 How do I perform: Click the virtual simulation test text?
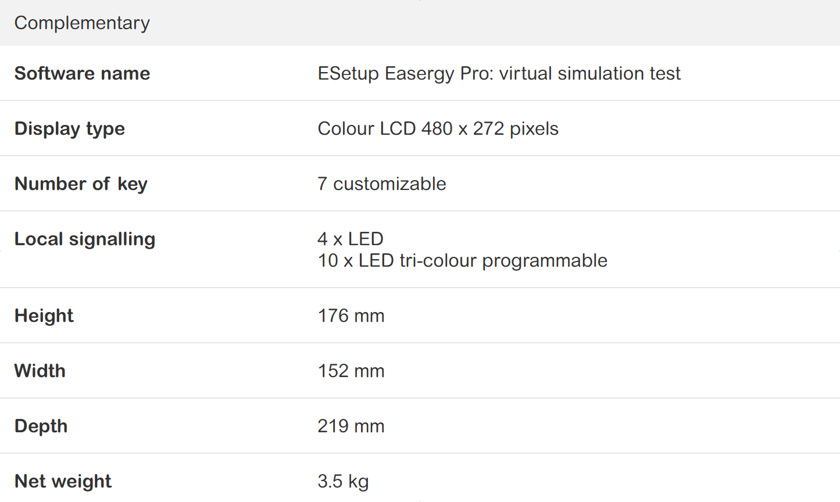click(x=589, y=74)
